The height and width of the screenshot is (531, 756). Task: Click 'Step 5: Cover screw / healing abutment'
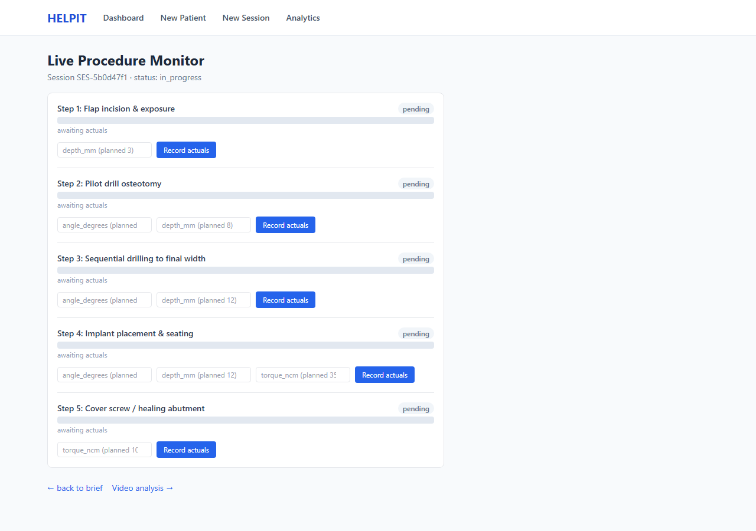click(131, 408)
